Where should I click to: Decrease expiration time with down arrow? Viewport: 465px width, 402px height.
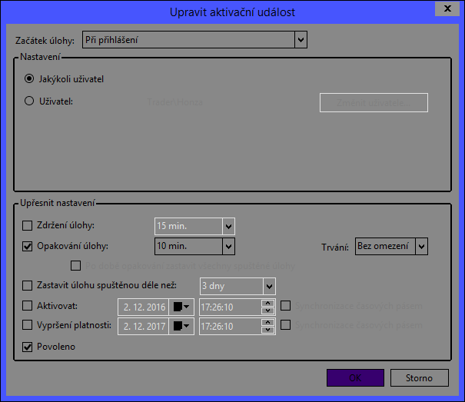[267, 330]
